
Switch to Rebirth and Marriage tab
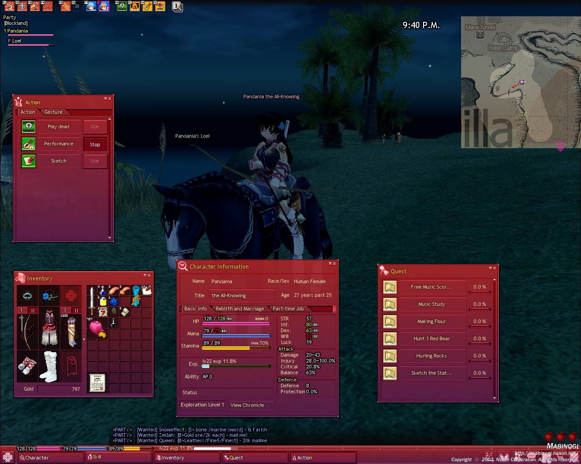(239, 309)
